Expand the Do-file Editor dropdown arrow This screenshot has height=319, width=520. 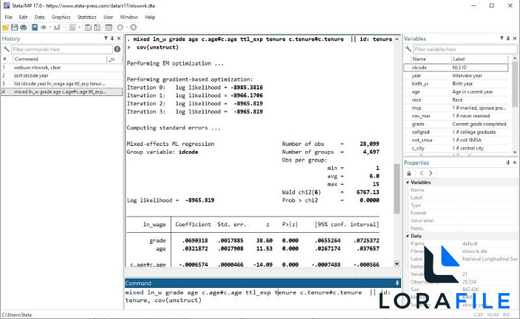click(x=79, y=27)
